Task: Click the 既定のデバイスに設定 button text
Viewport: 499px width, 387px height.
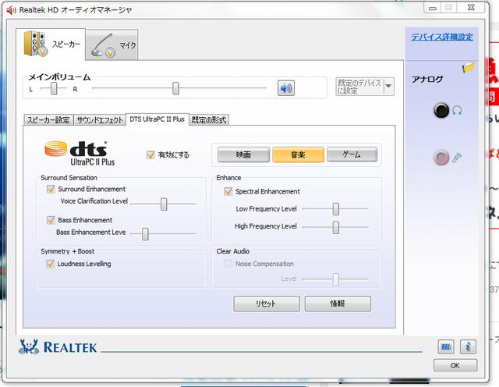Action: point(359,87)
